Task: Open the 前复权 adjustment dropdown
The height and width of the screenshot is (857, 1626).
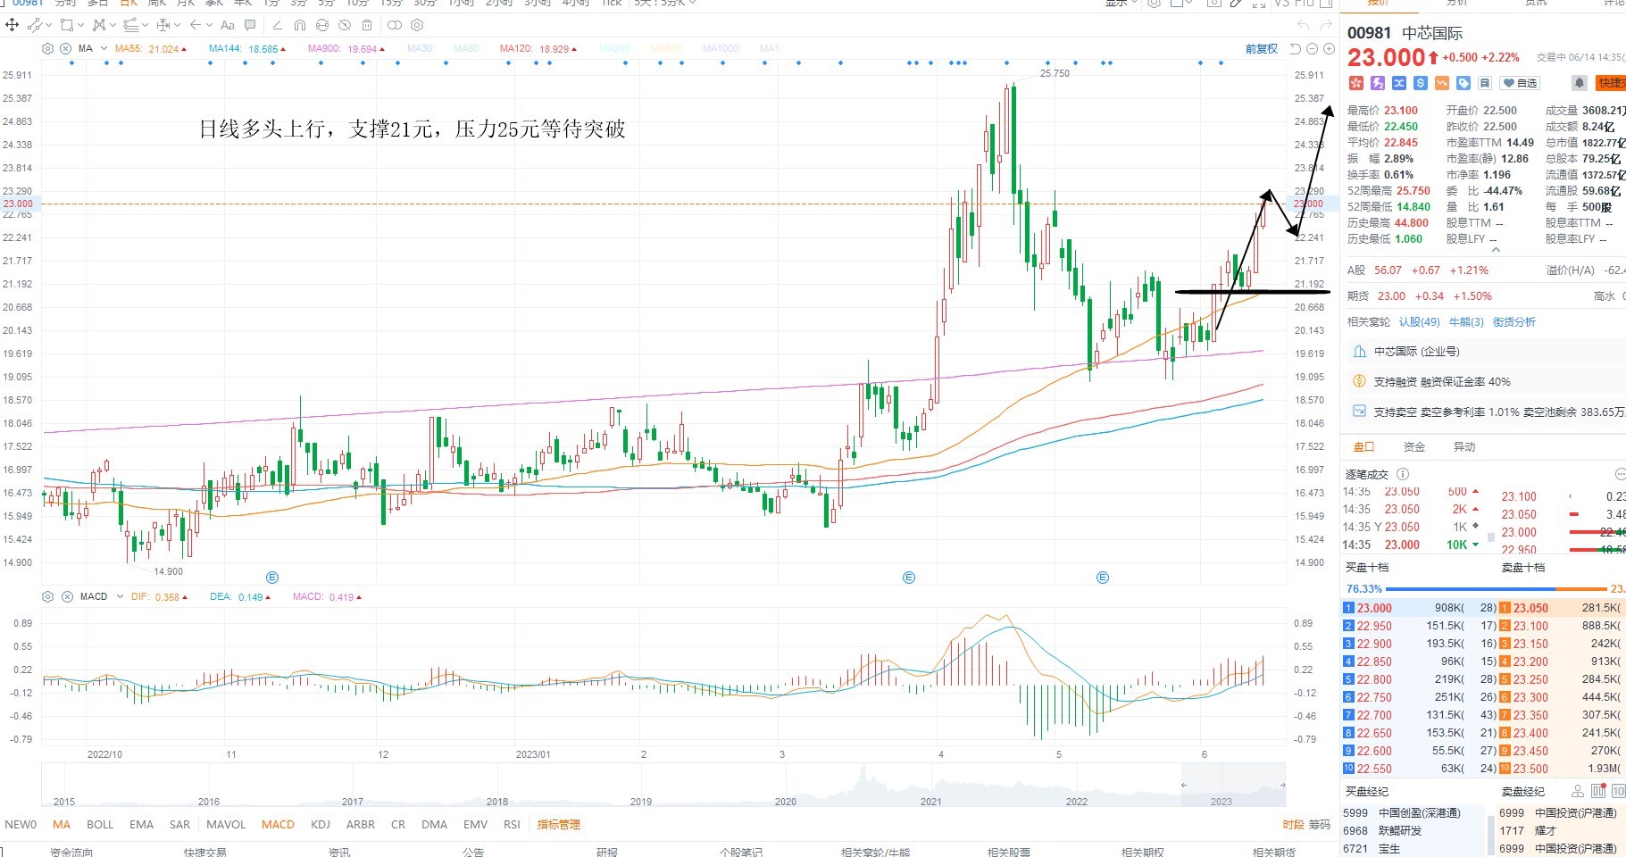Action: [1262, 49]
